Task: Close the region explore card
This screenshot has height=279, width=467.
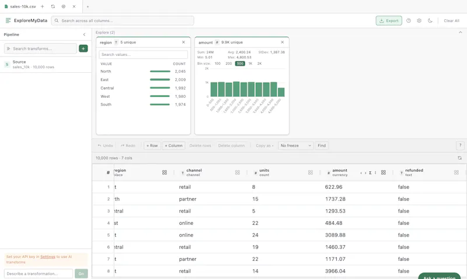Action: point(183,42)
